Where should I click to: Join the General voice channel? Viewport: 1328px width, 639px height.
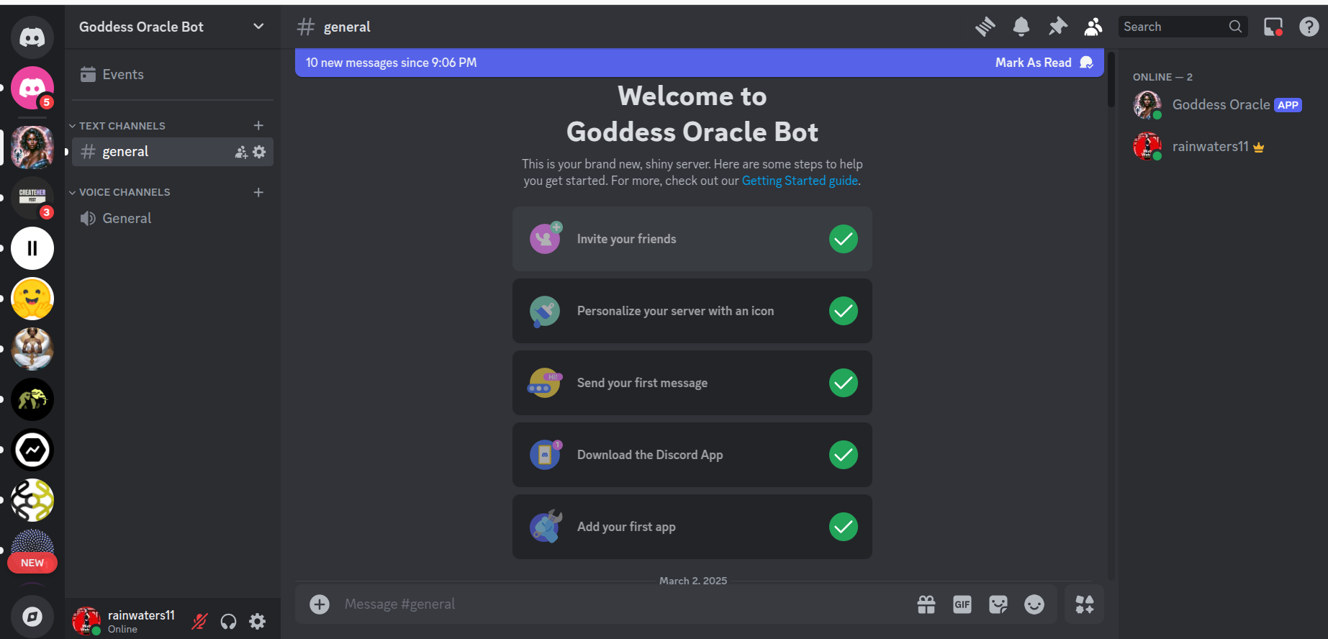pyautogui.click(x=173, y=218)
